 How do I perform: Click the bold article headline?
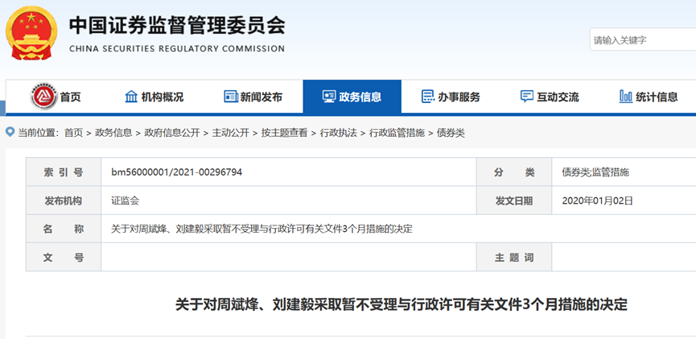coord(402,305)
